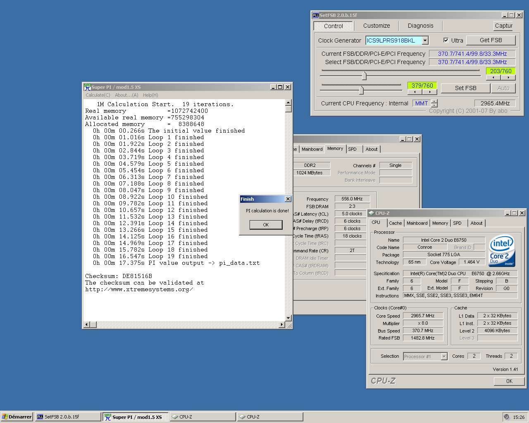The height and width of the screenshot is (423, 529).
Task: Click the upper FSB slider thumb
Action: [364, 76]
